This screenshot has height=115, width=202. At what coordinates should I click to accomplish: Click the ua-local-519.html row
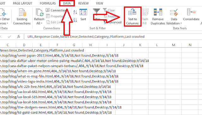point(56,97)
